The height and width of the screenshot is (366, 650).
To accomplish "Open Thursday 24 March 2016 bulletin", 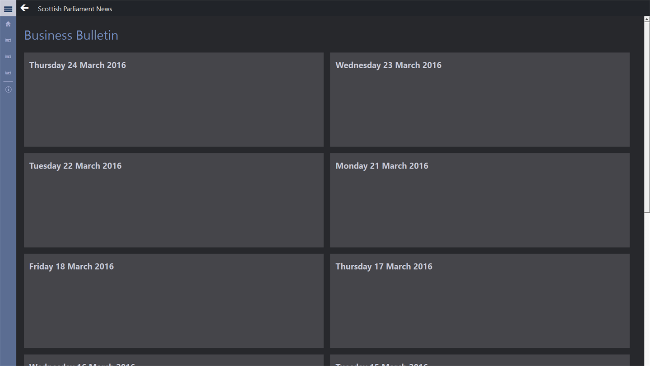I will pyautogui.click(x=174, y=99).
